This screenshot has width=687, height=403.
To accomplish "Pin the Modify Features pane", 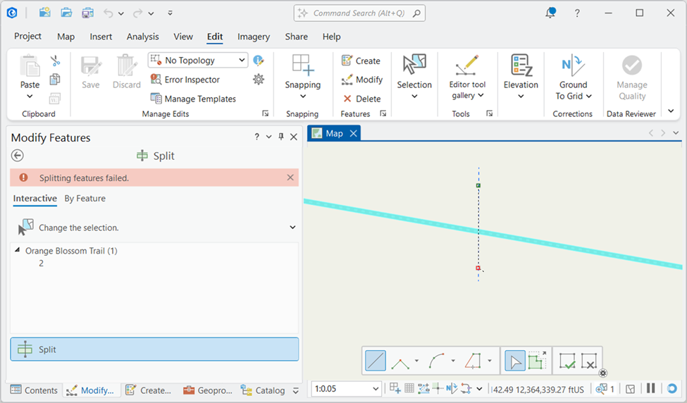I will click(x=281, y=137).
